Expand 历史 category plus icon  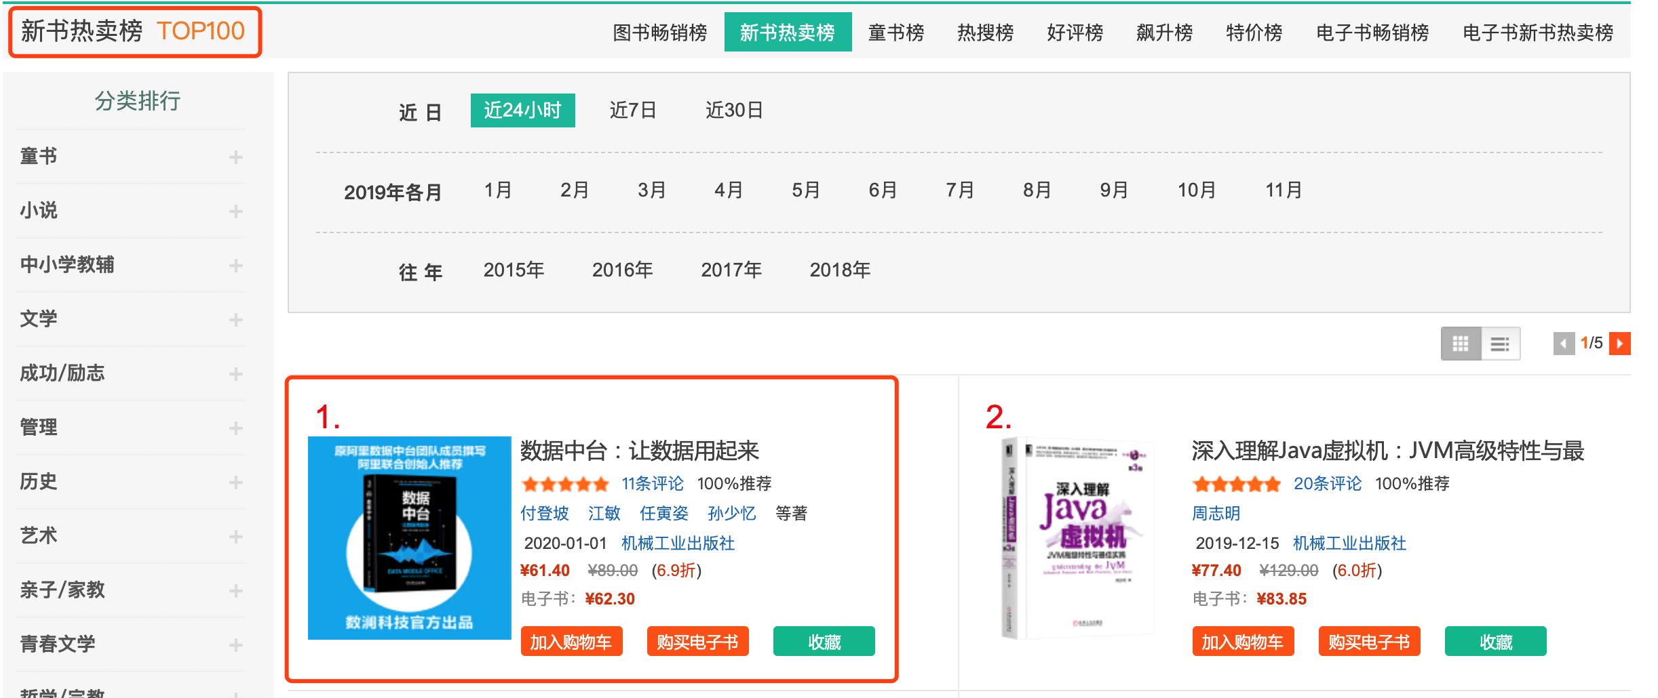tap(235, 483)
